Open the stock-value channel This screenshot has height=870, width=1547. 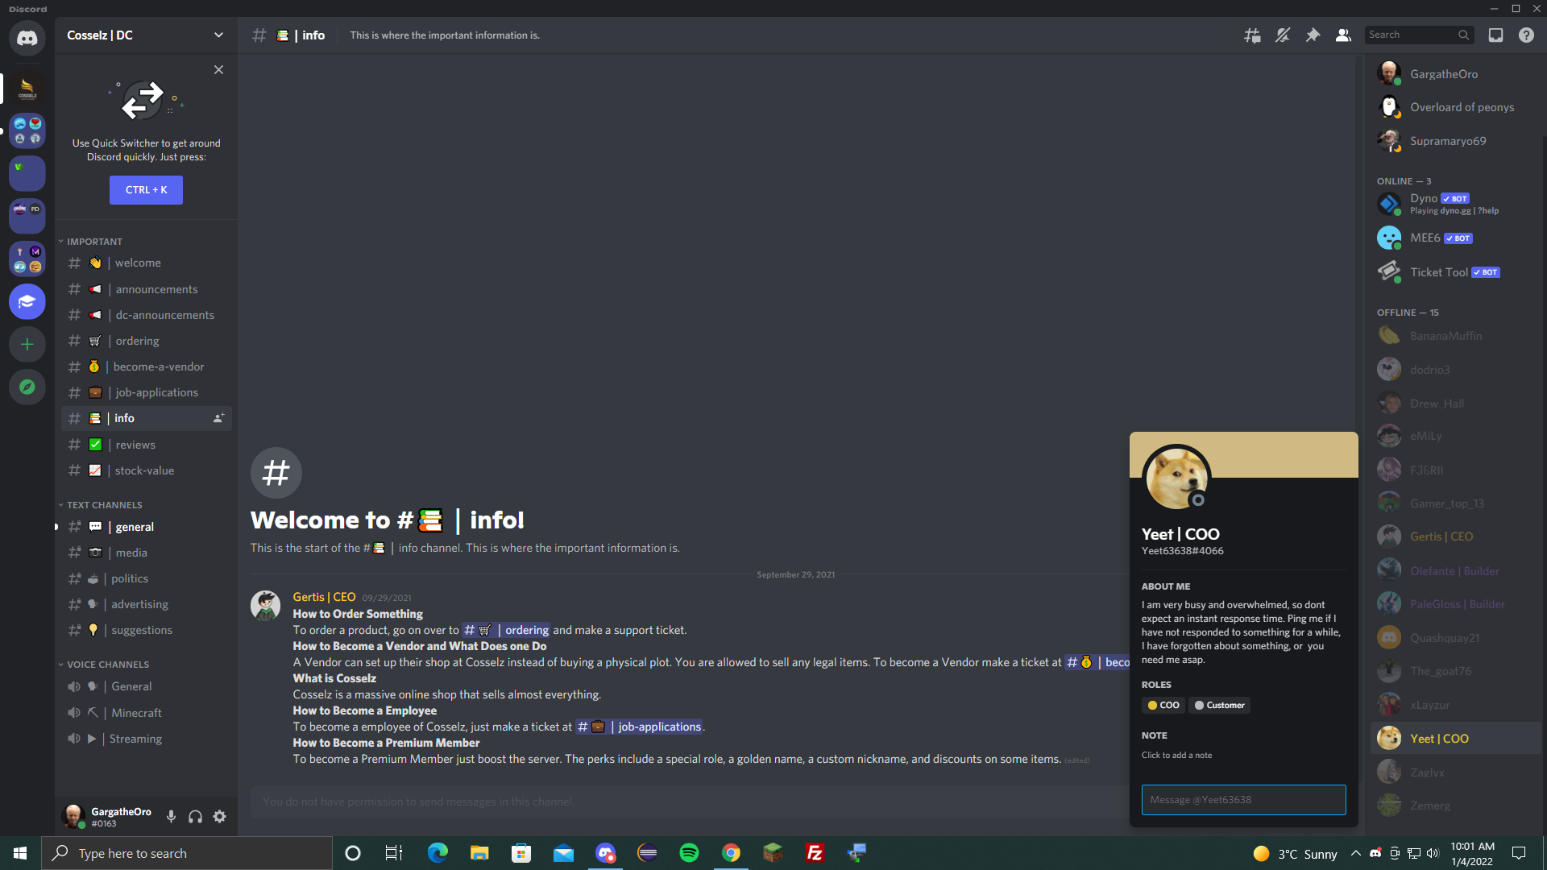coord(146,470)
